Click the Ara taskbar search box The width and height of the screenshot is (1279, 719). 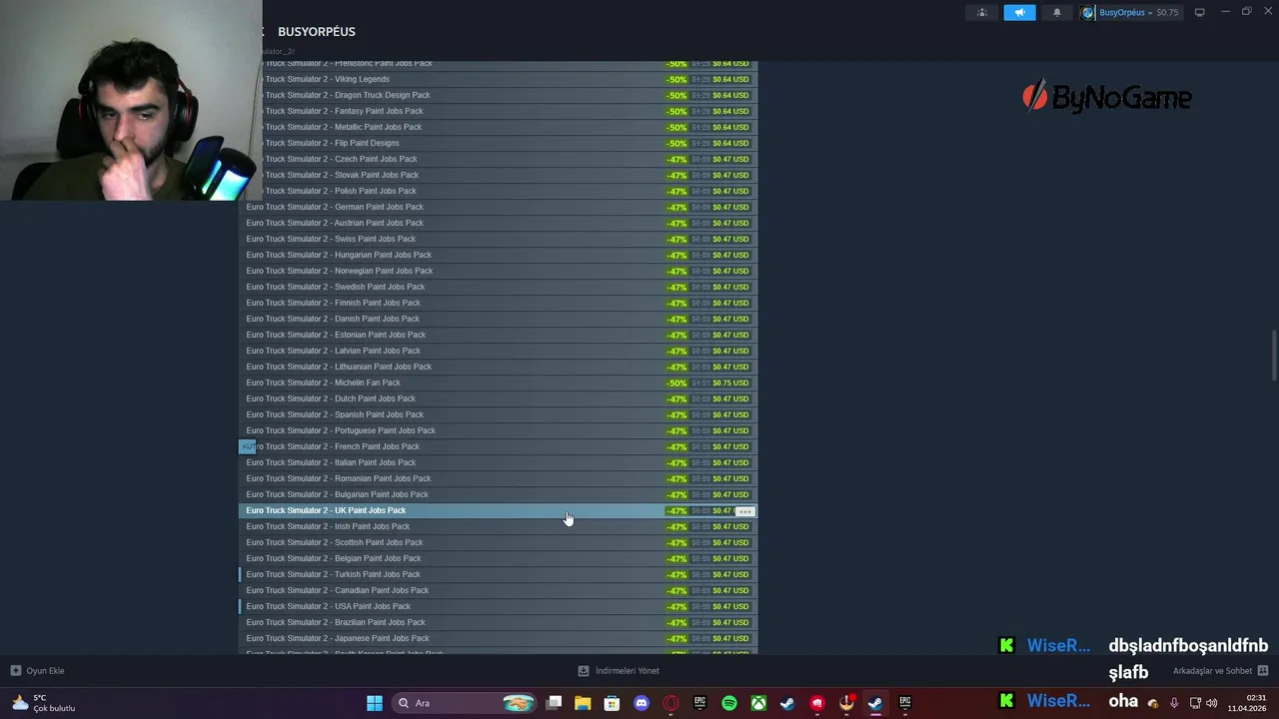click(466, 703)
